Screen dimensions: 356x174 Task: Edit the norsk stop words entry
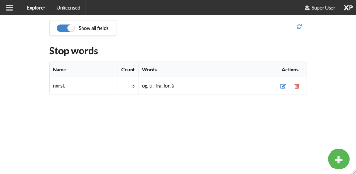click(283, 86)
